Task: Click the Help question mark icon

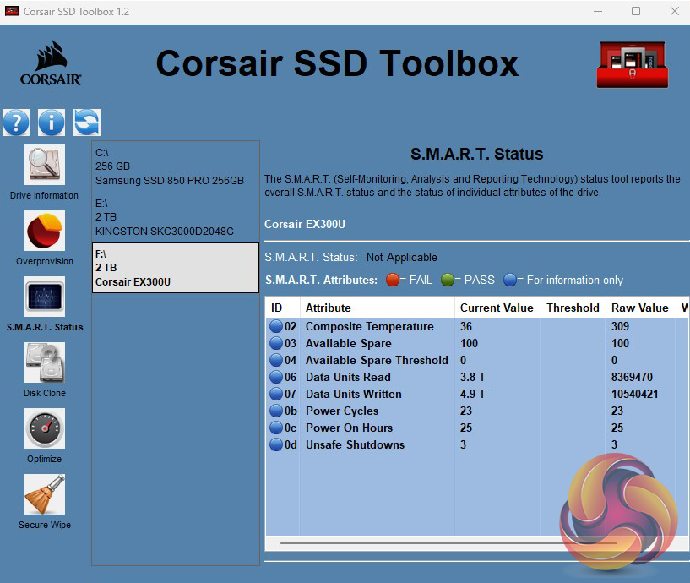Action: click(16, 123)
